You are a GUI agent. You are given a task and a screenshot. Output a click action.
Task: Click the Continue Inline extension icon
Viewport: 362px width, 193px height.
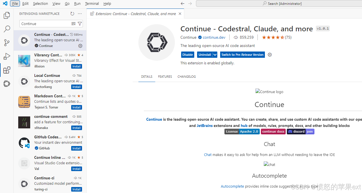click(x=24, y=163)
